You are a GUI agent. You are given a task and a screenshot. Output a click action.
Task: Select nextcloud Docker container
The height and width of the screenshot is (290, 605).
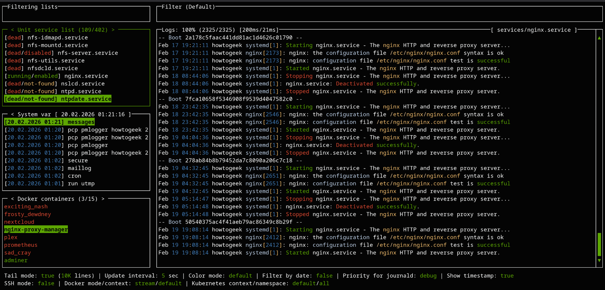19,222
